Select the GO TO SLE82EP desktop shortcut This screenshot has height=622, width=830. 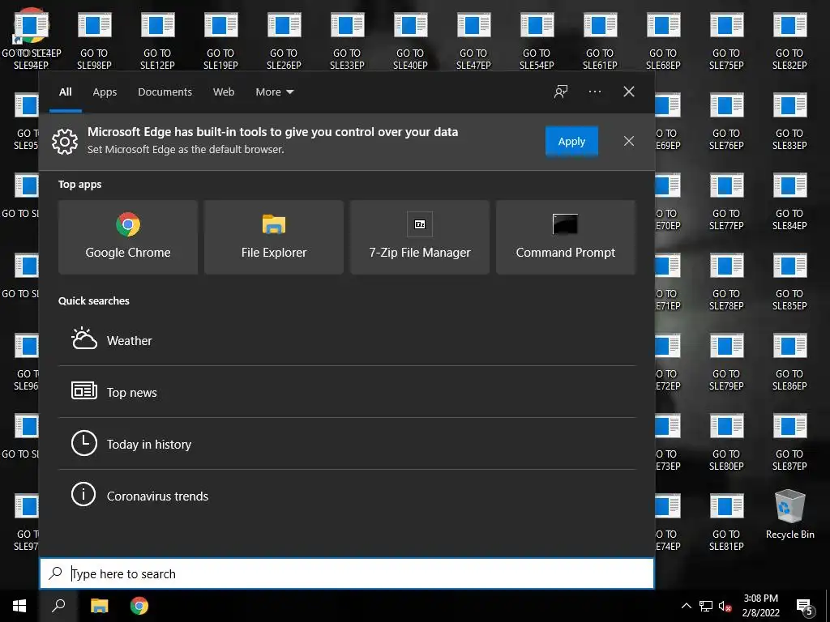click(789, 41)
